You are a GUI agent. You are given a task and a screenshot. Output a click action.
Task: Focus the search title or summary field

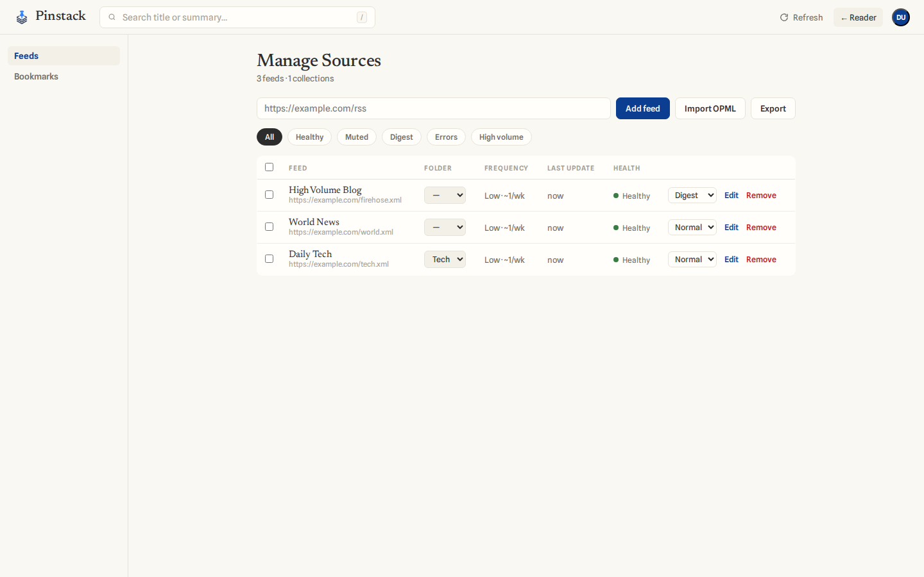[237, 17]
